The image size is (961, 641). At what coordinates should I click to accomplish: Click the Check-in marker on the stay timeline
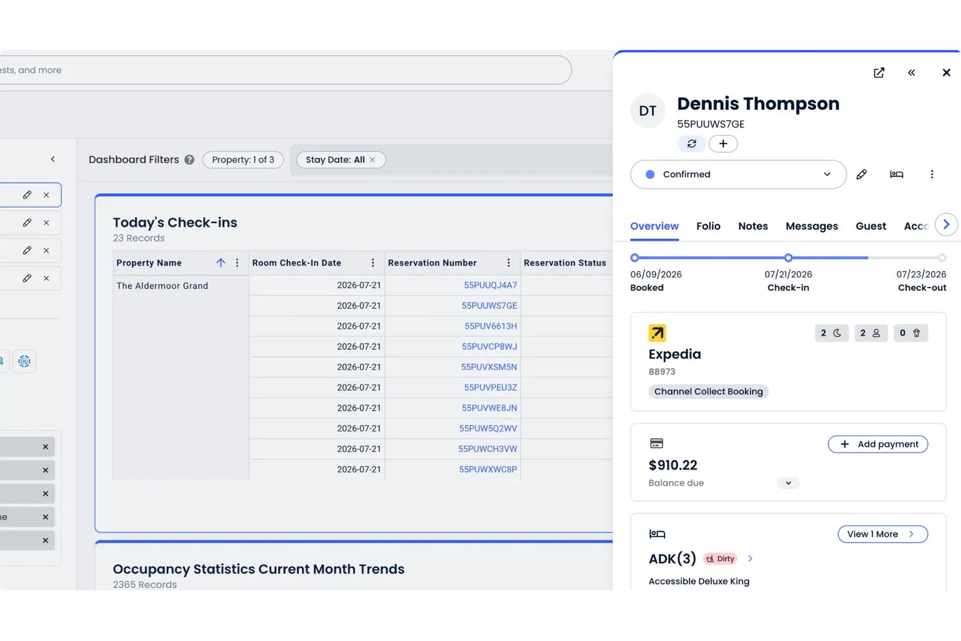pos(788,258)
